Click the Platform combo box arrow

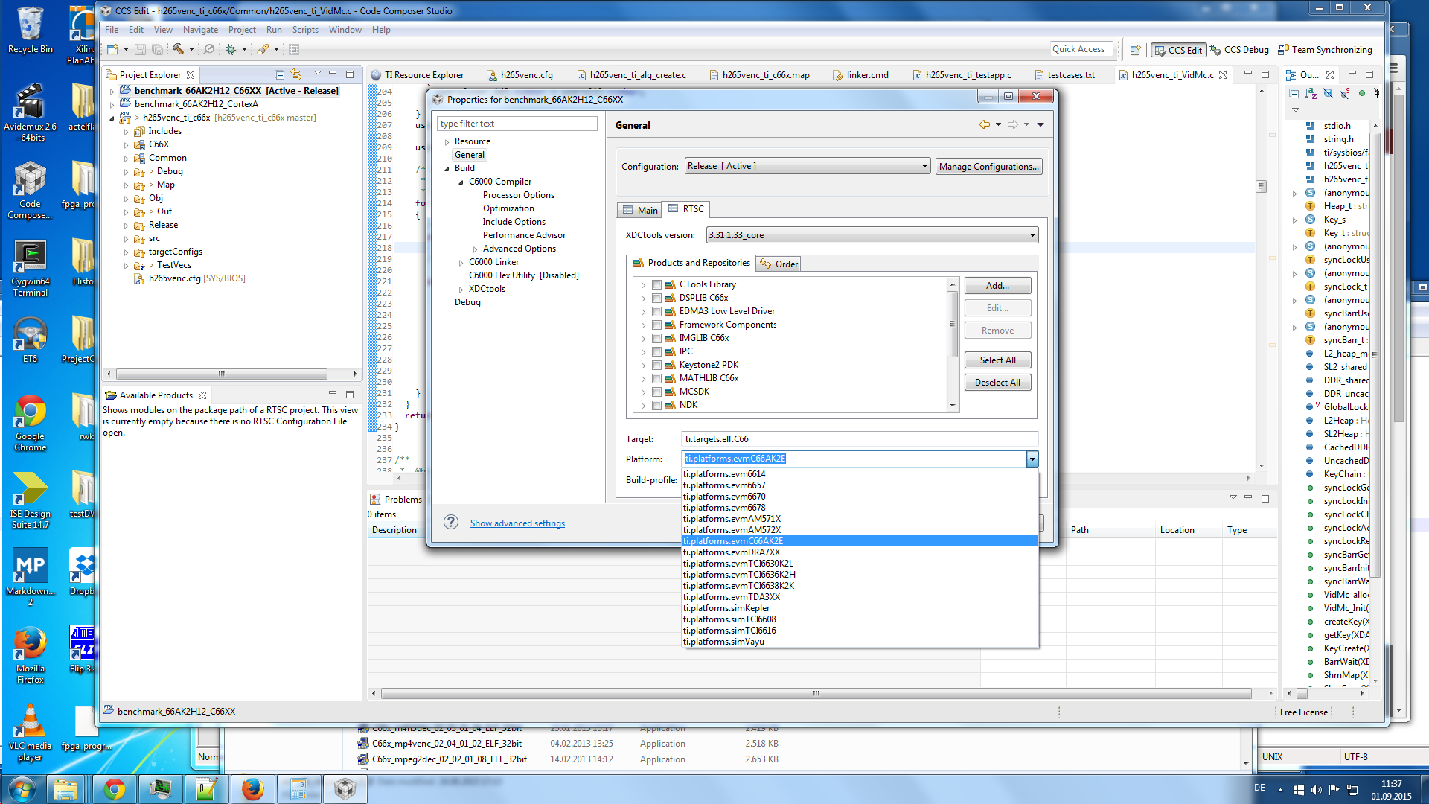[1032, 459]
